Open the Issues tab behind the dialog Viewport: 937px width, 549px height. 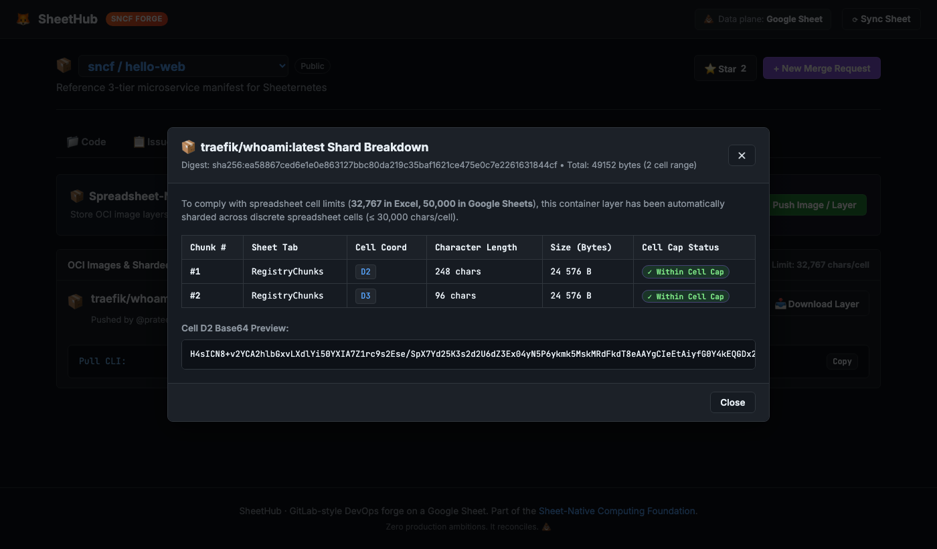coord(151,142)
